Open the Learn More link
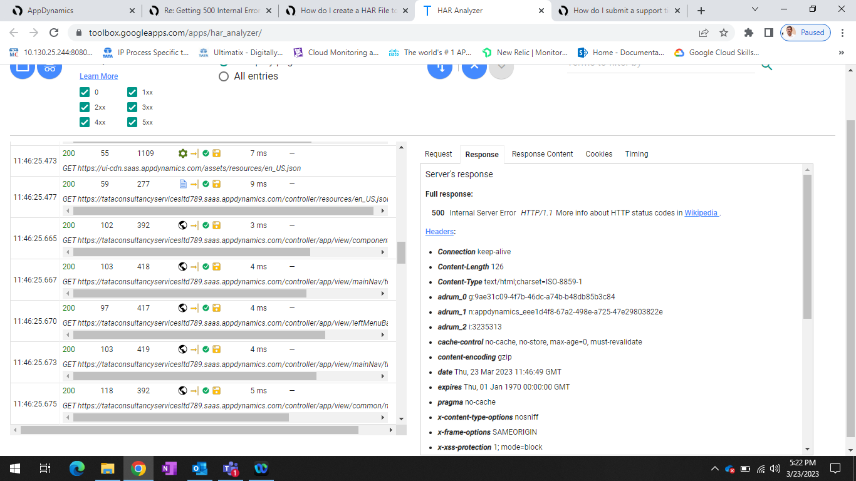The height and width of the screenshot is (481, 856). (98, 76)
